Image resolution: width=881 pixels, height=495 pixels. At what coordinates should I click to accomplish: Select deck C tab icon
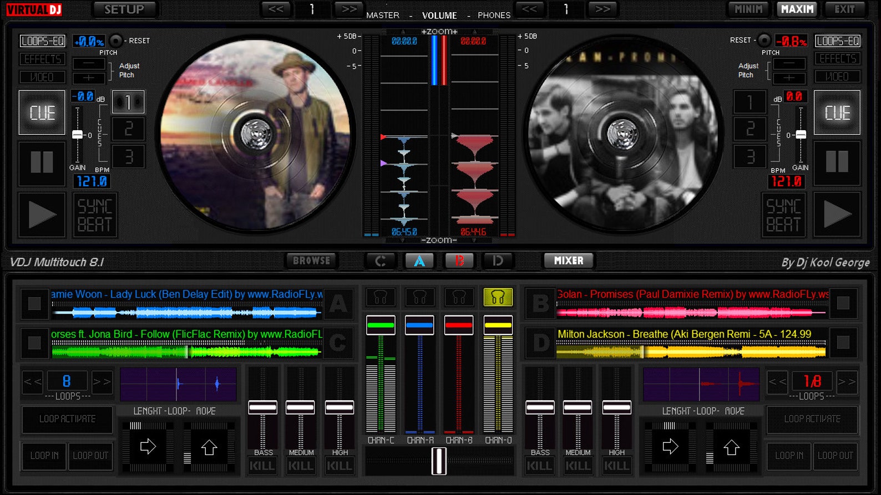[380, 261]
